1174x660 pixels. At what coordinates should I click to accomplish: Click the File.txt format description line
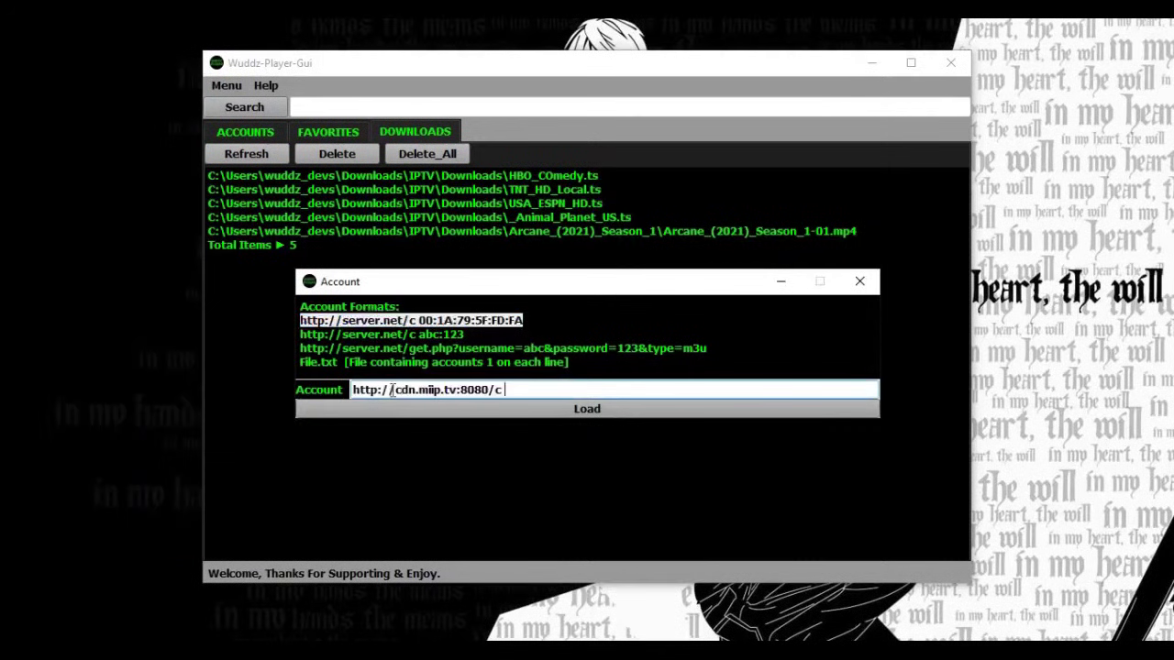434,362
